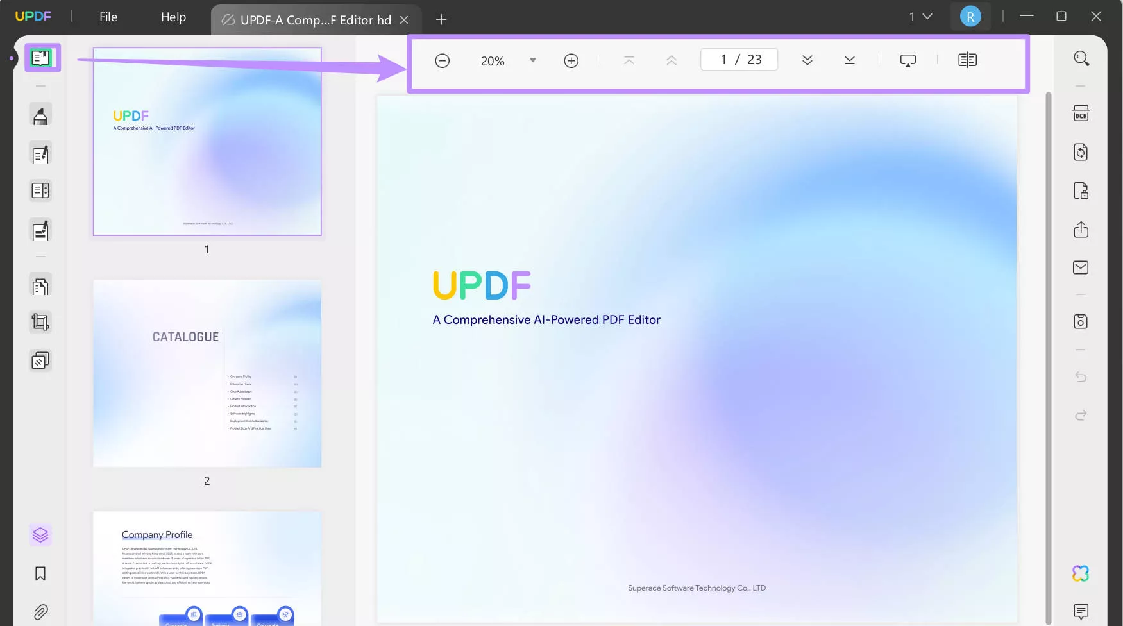1123x626 pixels.
Task: Save as other icon in right sidebar
Action: (1081, 321)
